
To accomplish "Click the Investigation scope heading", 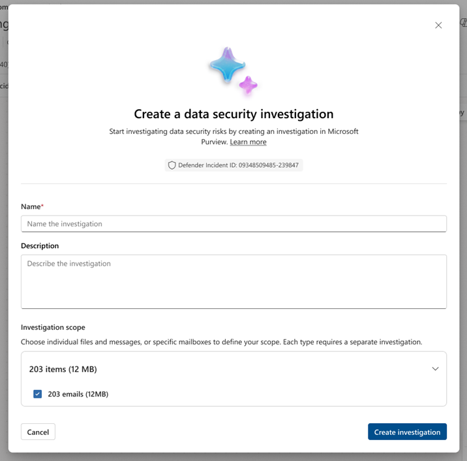I will point(53,327).
